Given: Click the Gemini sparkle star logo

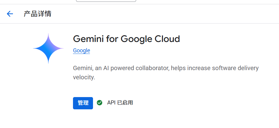Looking at the screenshot, I should point(48,48).
